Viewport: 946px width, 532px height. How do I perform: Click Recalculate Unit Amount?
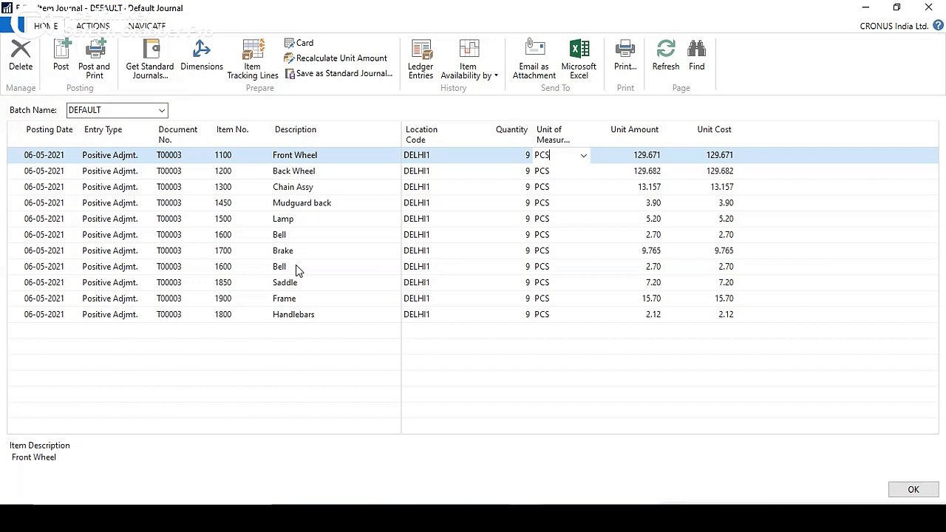tap(336, 58)
